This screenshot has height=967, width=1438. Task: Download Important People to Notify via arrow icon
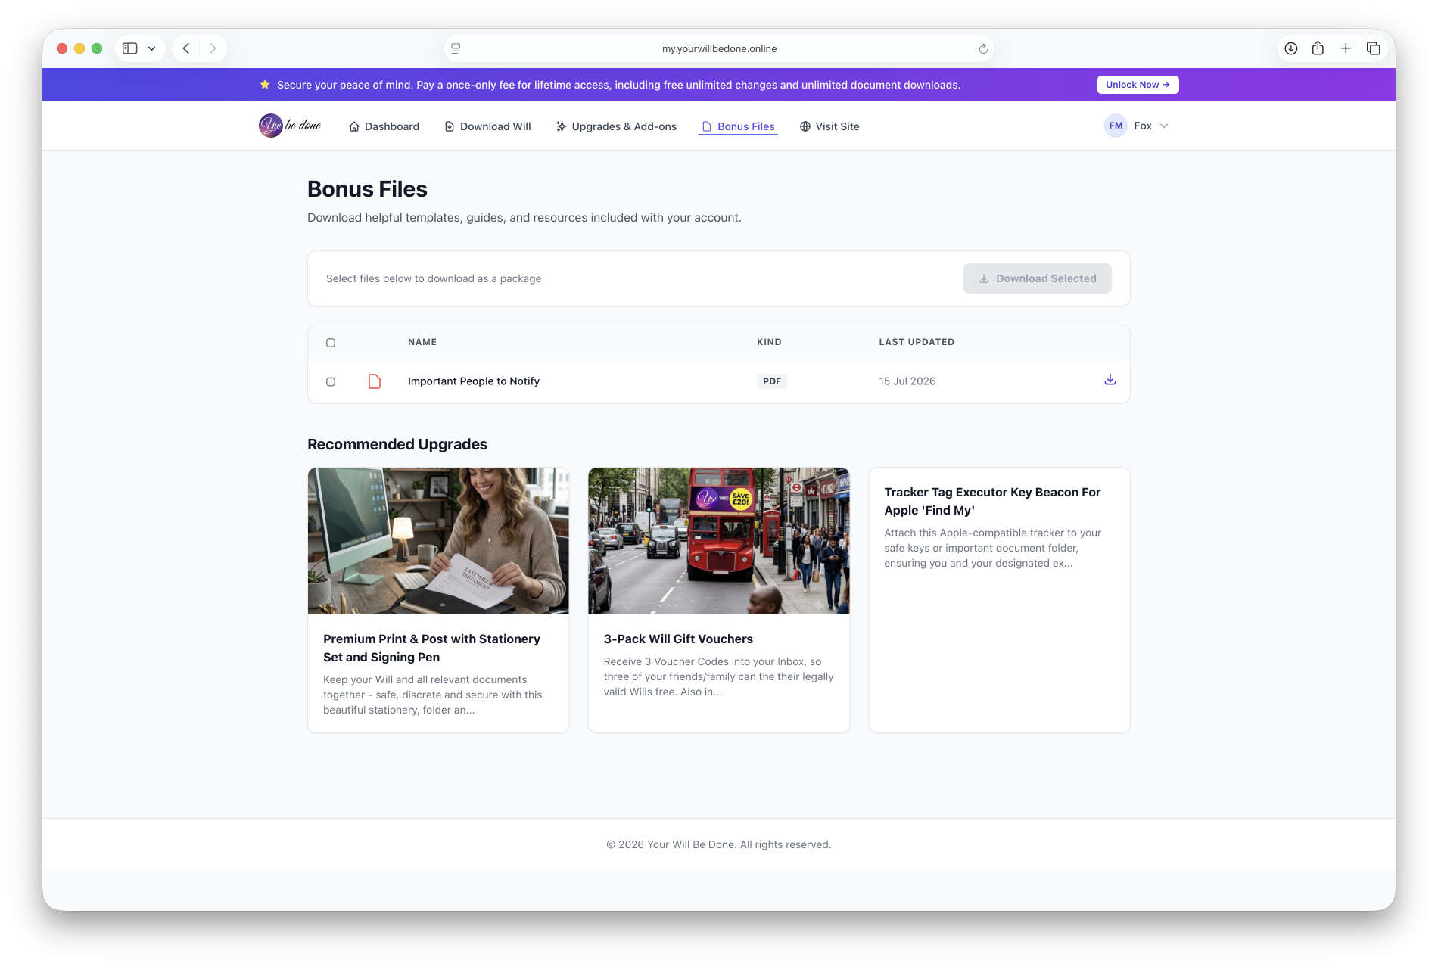coord(1110,380)
